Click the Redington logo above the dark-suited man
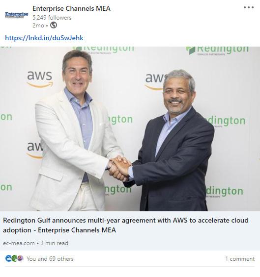The image size is (260, 277). click(x=217, y=50)
